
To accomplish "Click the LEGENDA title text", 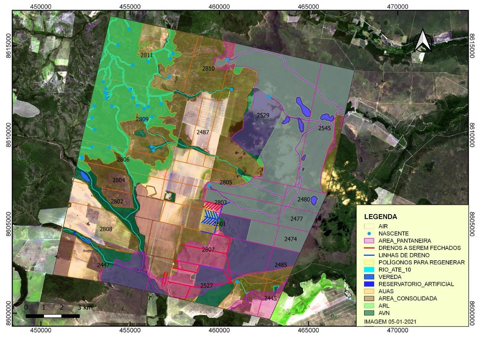I will (380, 217).
